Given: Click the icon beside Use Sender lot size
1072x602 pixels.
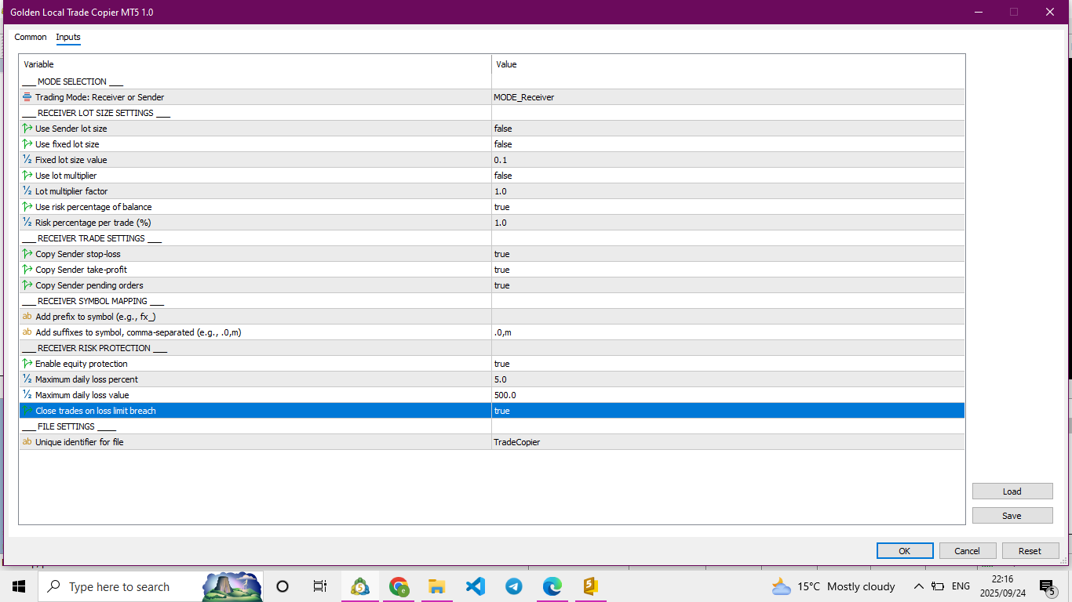Looking at the screenshot, I should pyautogui.click(x=27, y=129).
